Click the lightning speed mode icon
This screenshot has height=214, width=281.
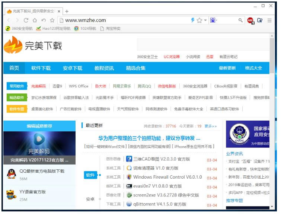coord(193,20)
